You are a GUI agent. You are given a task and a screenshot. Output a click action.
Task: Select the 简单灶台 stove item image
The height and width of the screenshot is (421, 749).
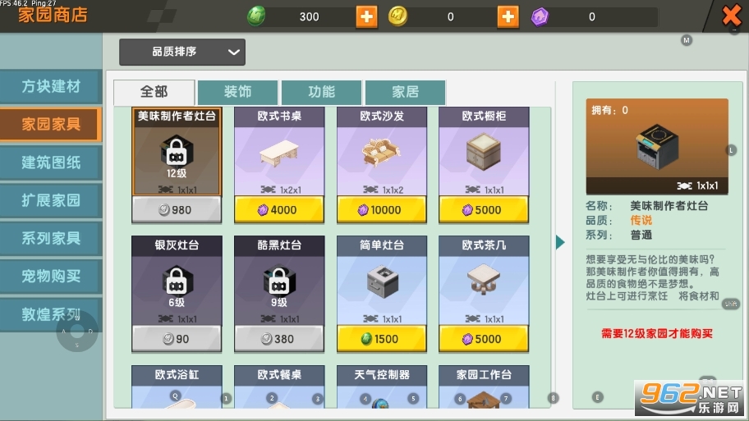pos(382,281)
